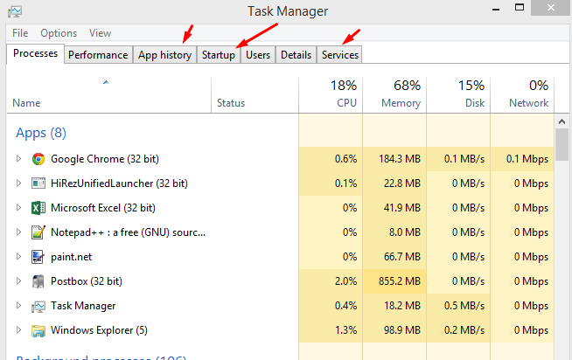Click the Microsoft Excel app icon

tap(38, 208)
